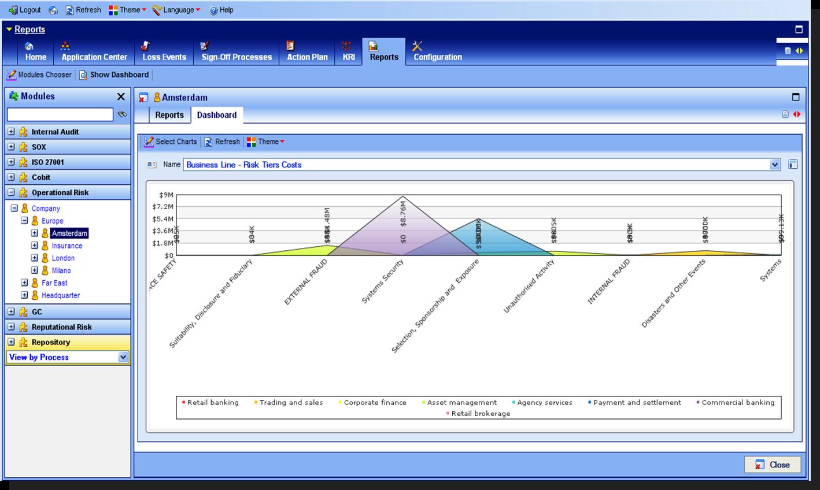The height and width of the screenshot is (490, 820).
Task: Click the Logout door icon
Action: pyautogui.click(x=13, y=10)
